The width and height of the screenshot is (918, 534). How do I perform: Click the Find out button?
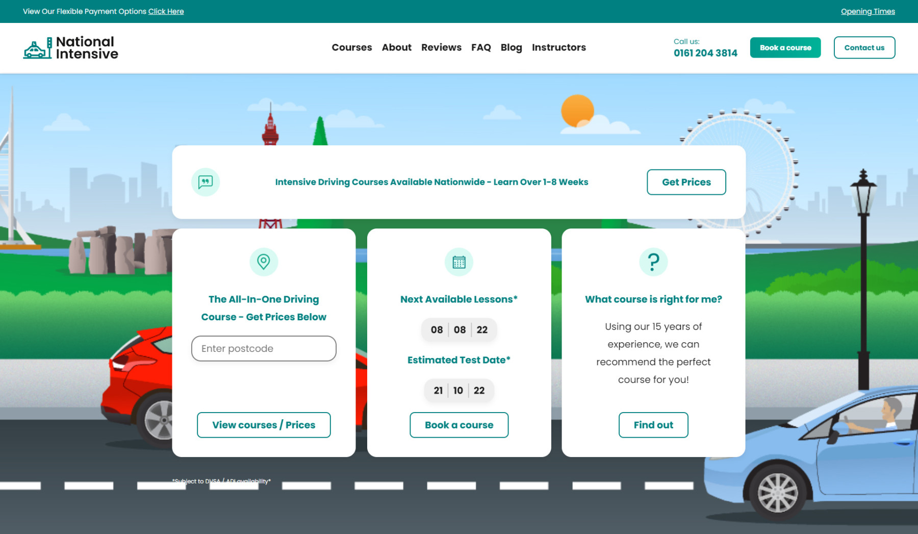[653, 425]
